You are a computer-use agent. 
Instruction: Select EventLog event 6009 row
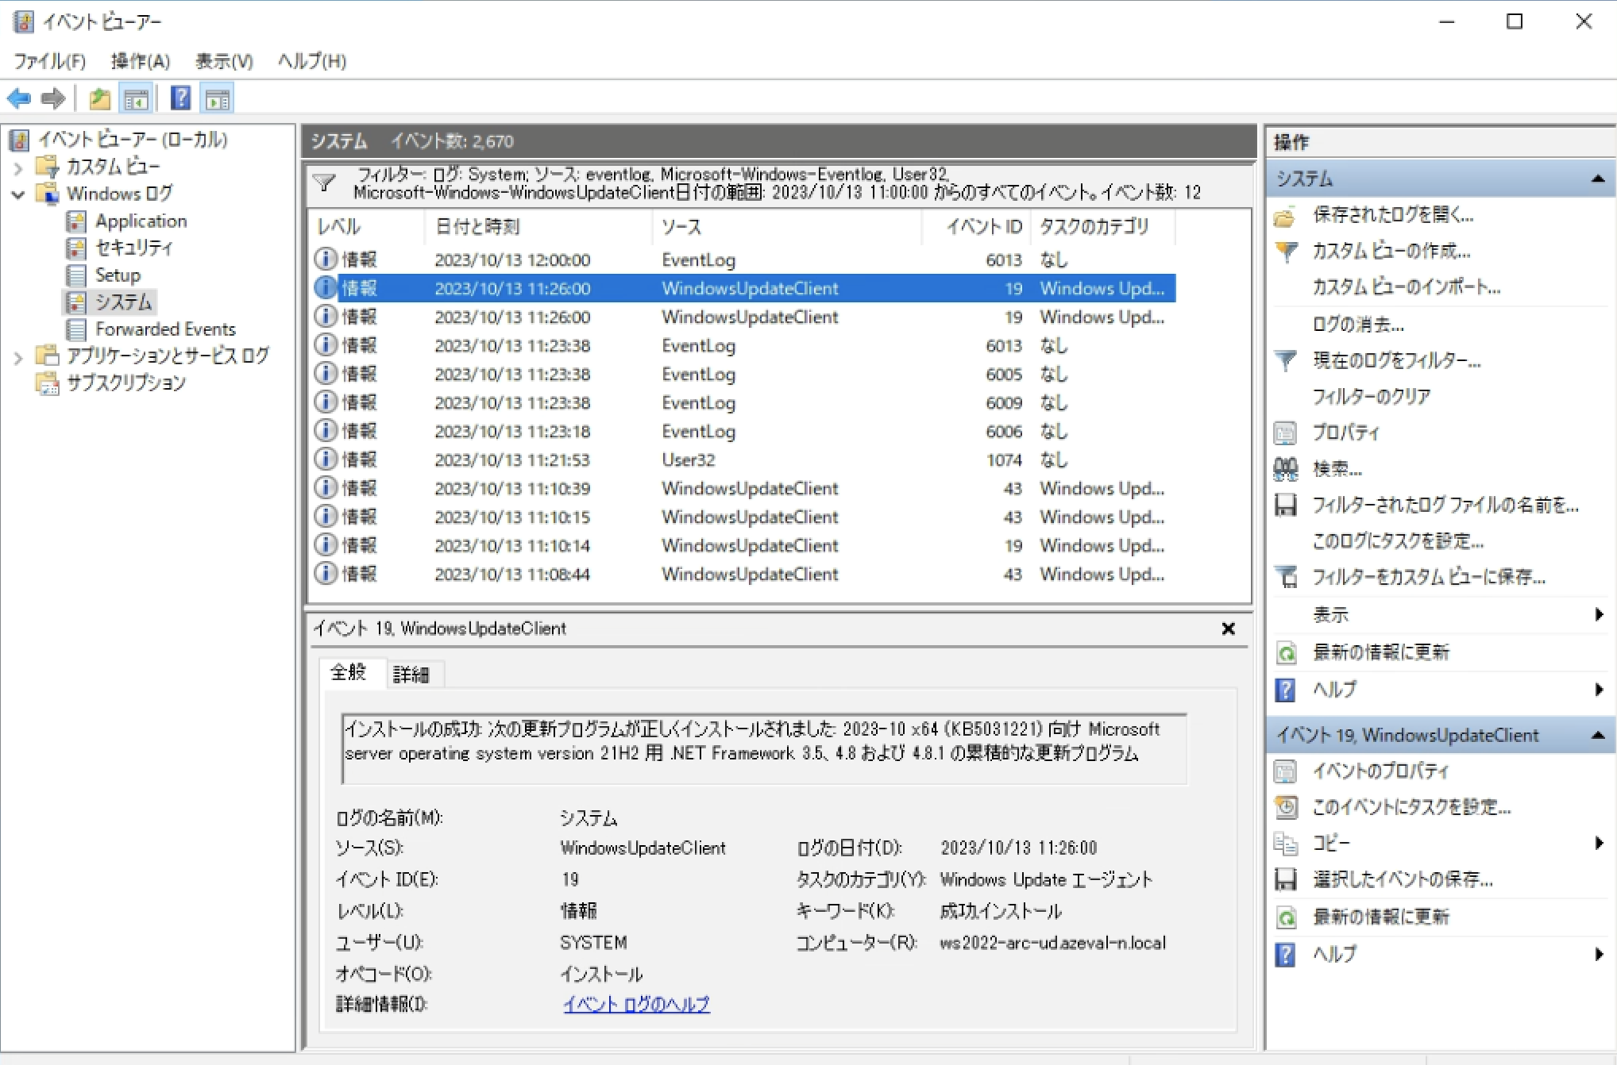pyautogui.click(x=744, y=402)
